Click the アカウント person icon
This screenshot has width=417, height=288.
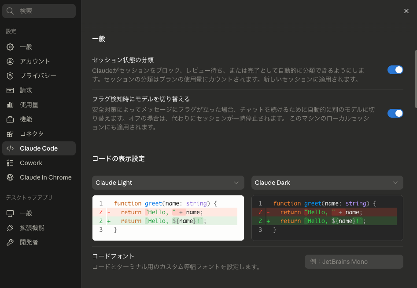pos(10,61)
